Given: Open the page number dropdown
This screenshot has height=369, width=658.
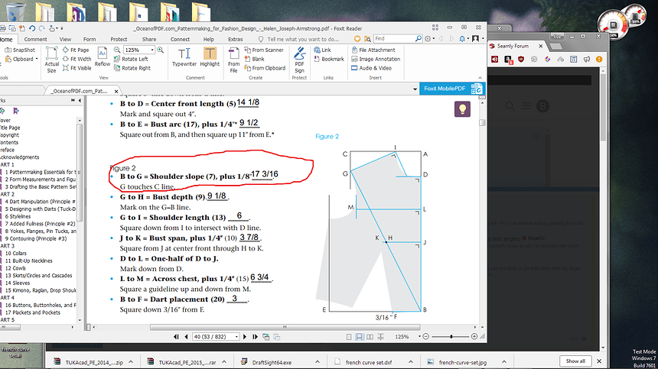Looking at the screenshot, I should click(236, 337).
